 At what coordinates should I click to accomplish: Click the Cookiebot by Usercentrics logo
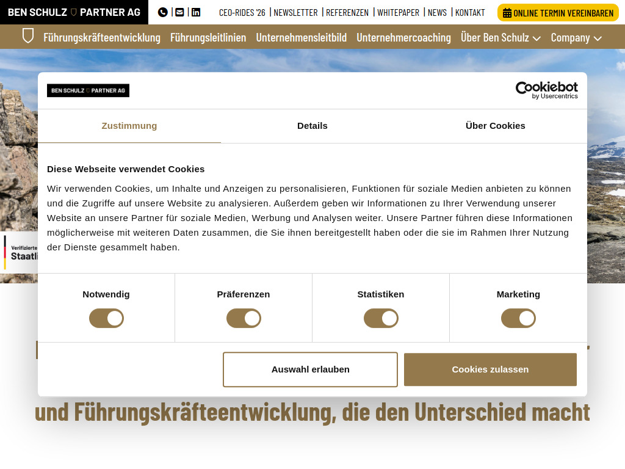546,90
